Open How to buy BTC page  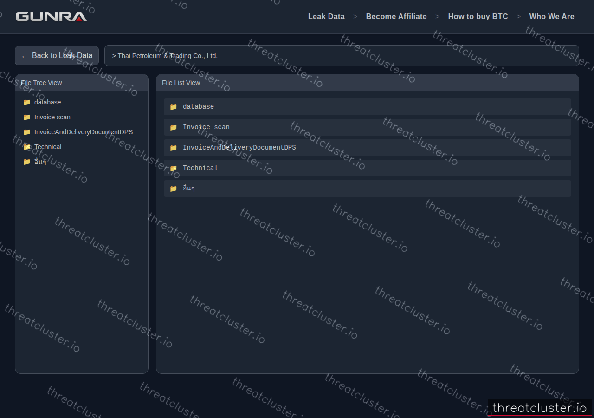(478, 17)
